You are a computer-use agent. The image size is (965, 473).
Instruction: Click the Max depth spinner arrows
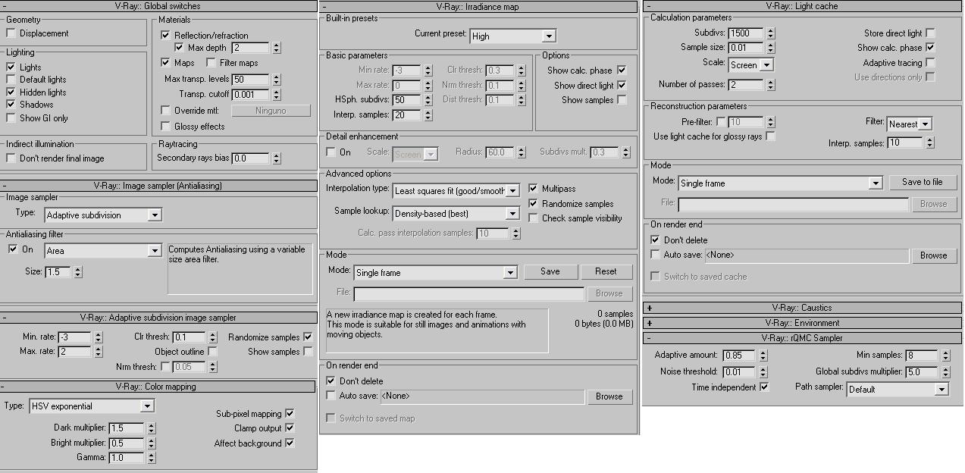(276, 48)
